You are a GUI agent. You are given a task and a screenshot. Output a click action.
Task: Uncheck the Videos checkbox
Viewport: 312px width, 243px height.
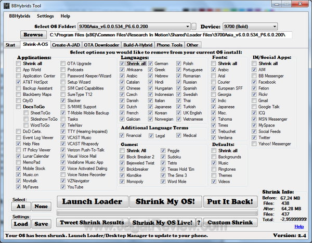(x=214, y=182)
